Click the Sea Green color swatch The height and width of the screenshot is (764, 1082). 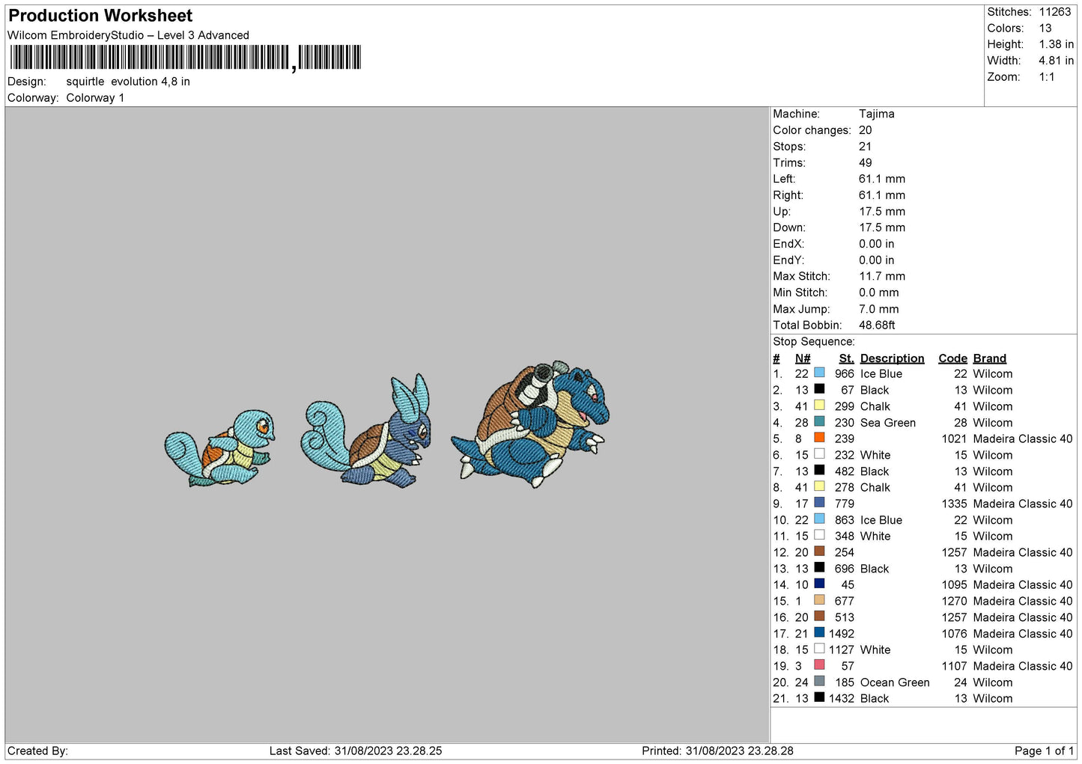pos(819,422)
